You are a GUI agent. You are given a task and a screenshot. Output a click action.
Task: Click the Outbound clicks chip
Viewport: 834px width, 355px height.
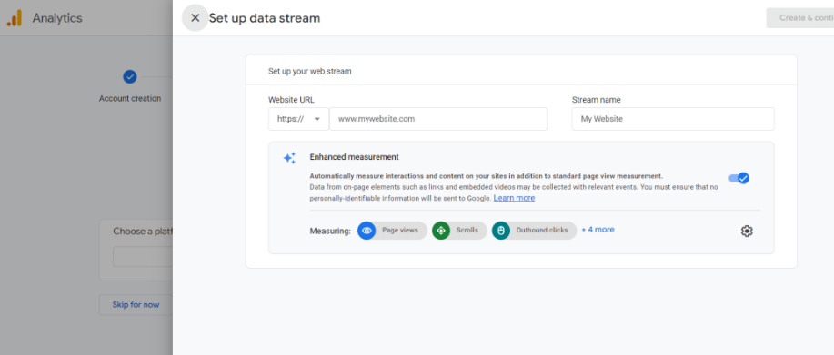pyautogui.click(x=534, y=231)
